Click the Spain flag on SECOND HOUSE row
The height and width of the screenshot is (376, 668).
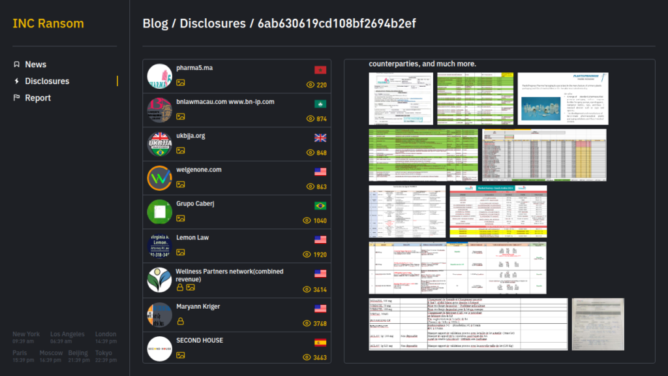pos(320,343)
